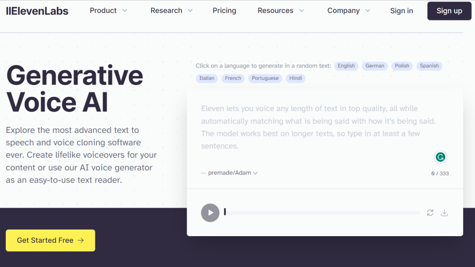Go to the Pricing page
The width and height of the screenshot is (475, 267).
point(224,11)
